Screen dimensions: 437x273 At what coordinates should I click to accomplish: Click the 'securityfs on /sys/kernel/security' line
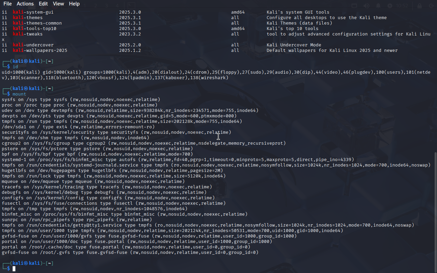click(x=116, y=132)
